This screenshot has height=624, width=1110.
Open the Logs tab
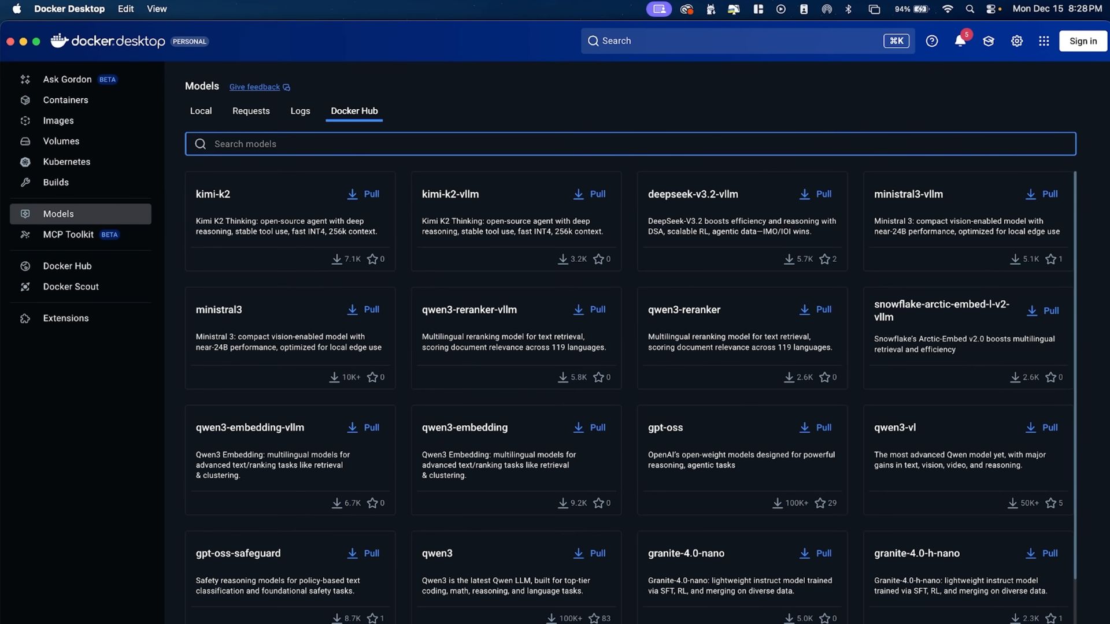(x=300, y=111)
